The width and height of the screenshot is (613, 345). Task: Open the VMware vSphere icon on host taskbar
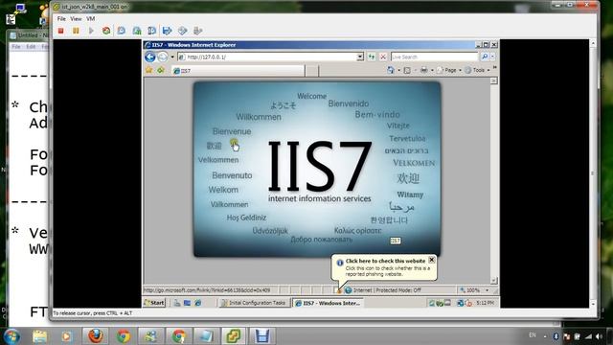(x=234, y=336)
